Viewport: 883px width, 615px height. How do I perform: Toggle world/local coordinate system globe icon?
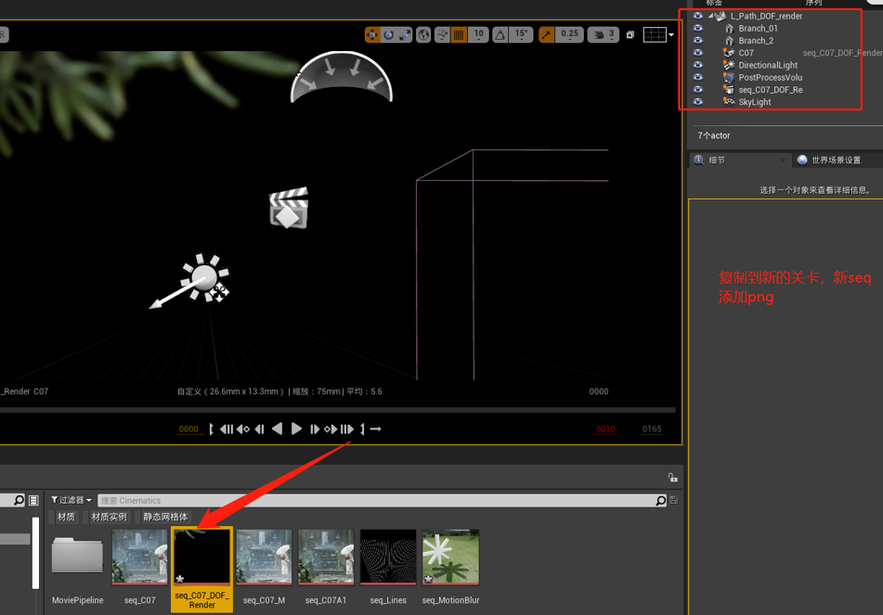click(423, 35)
